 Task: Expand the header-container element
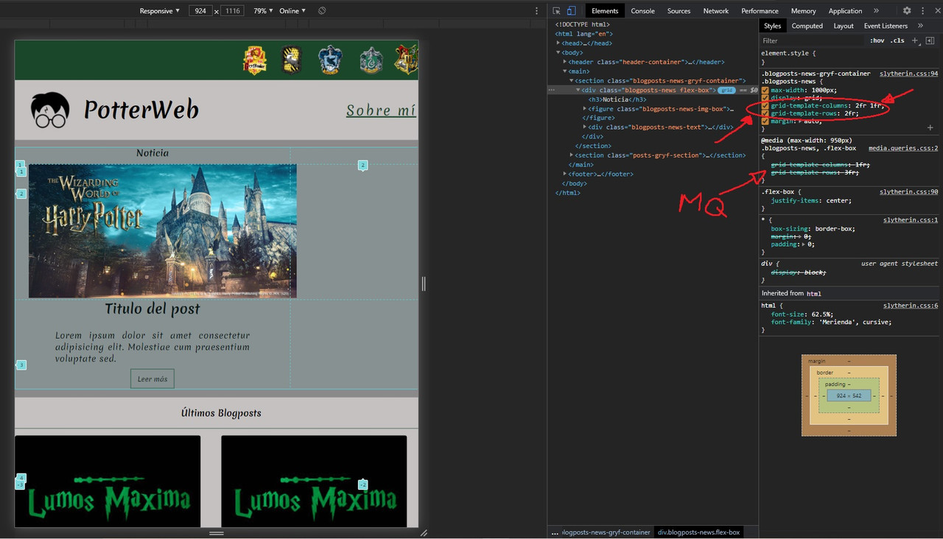565,62
